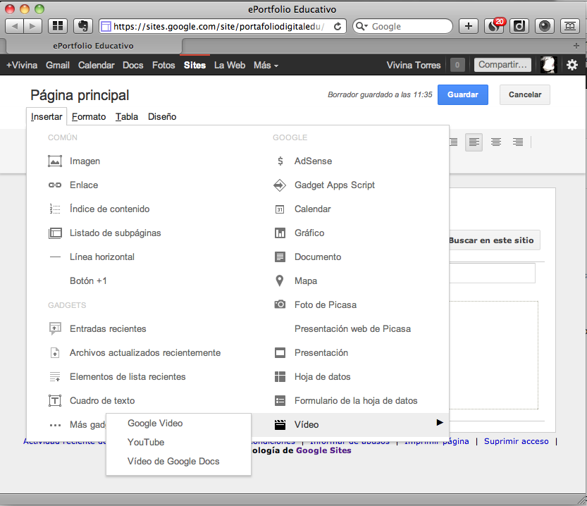This screenshot has width=587, height=506.
Task: Choose Imagen from the insert menu
Action: click(x=85, y=161)
